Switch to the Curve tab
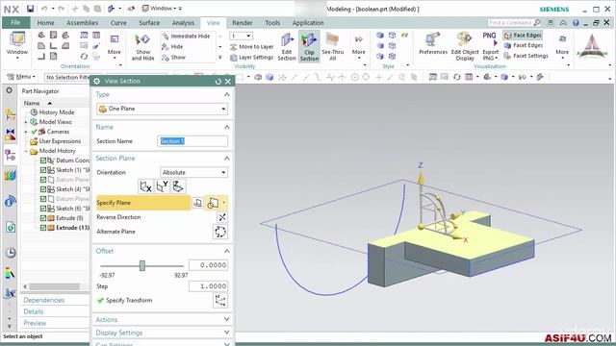 pos(118,23)
